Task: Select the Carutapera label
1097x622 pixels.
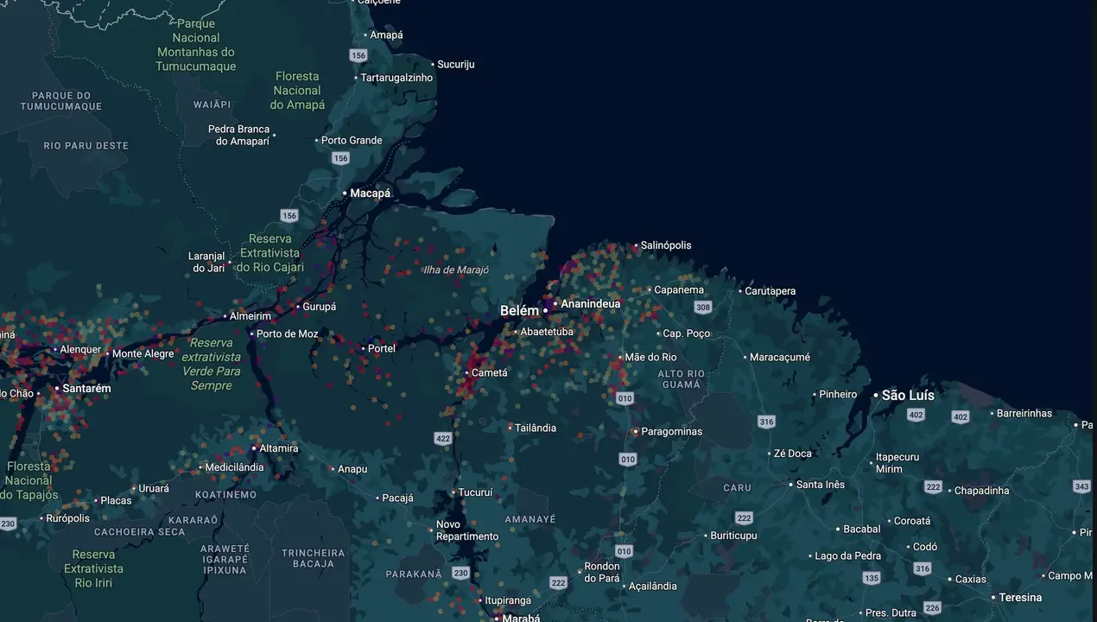Action: click(770, 292)
